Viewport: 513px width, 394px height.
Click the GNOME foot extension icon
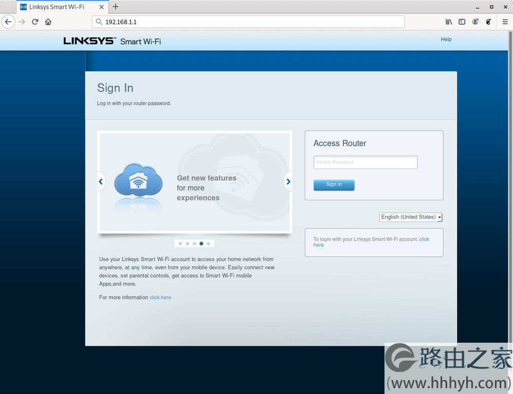click(x=488, y=22)
